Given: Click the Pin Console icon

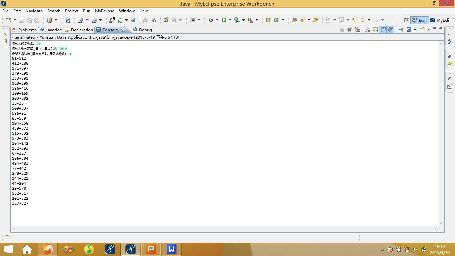Looking at the screenshot, I should [x=401, y=30].
